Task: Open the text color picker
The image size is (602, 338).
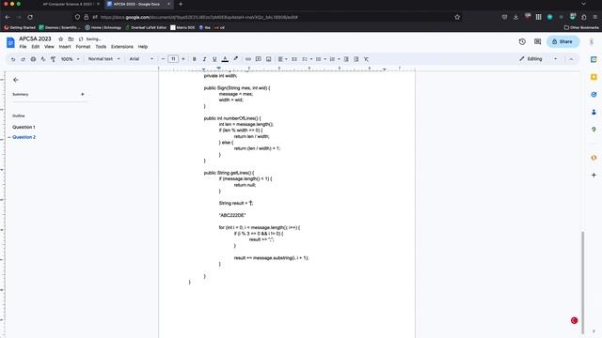Action: 225,59
